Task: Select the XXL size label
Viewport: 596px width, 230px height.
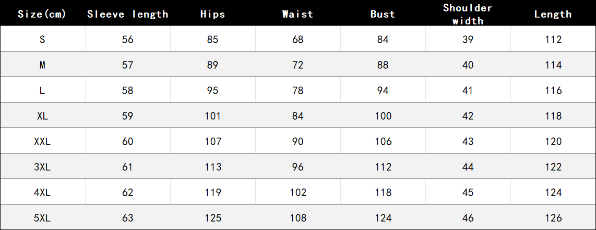Action: click(42, 142)
